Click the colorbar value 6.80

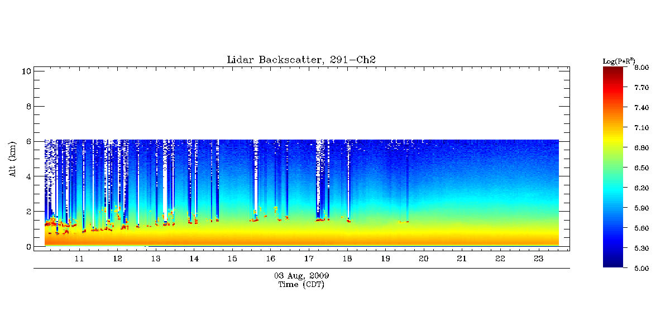coord(642,148)
